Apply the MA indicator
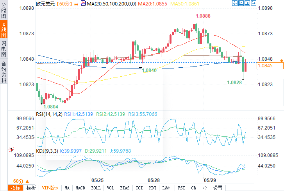Image resolution: width=284 pixels, height=191 pixels. point(67,188)
